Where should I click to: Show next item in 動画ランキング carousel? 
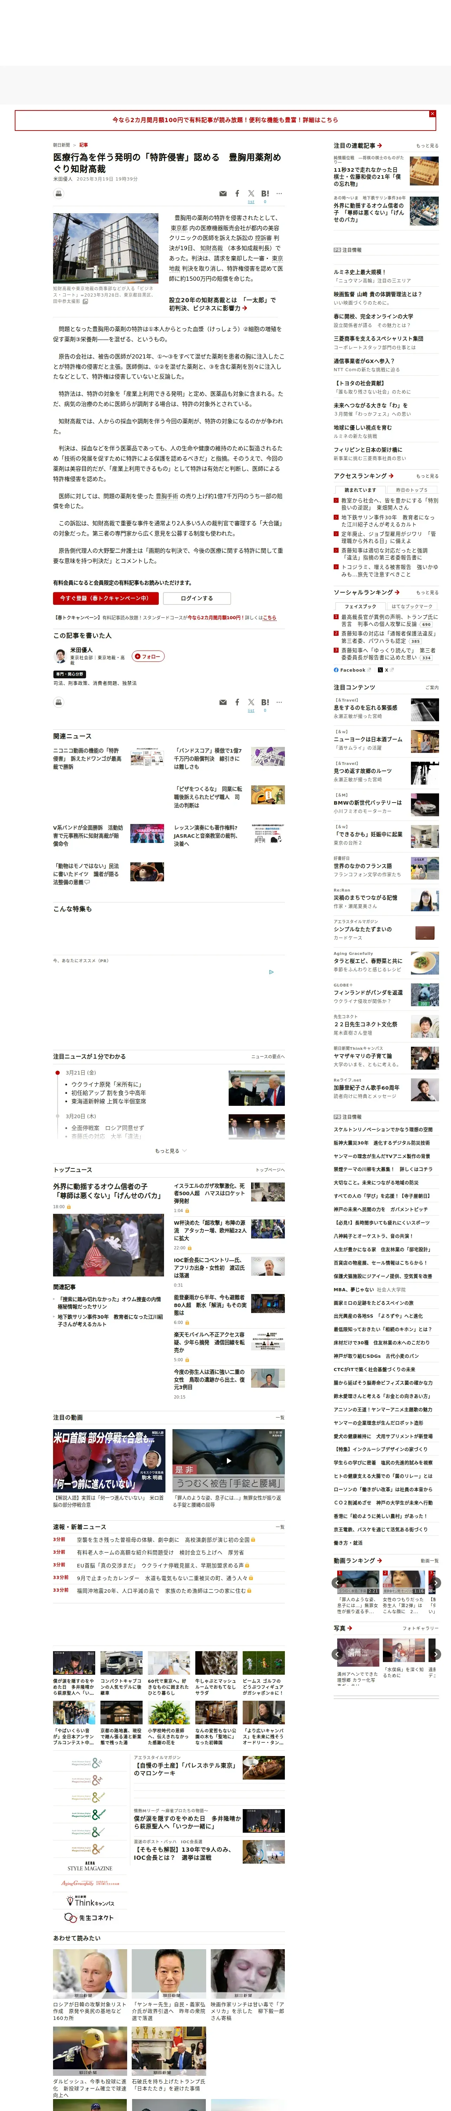click(x=436, y=1583)
